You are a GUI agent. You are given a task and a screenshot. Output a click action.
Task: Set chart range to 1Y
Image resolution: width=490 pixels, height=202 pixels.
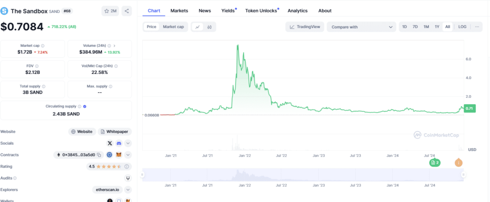tap(437, 27)
